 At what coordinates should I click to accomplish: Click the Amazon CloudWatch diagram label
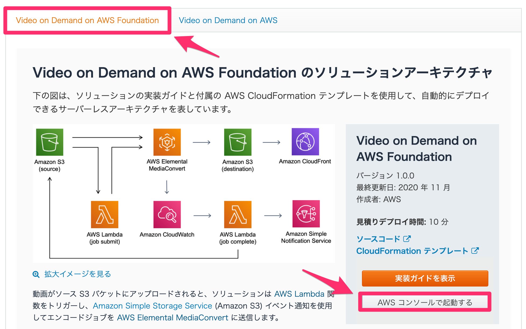pos(167,234)
